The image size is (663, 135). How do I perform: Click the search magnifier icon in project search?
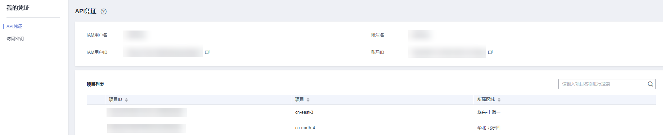coord(650,84)
